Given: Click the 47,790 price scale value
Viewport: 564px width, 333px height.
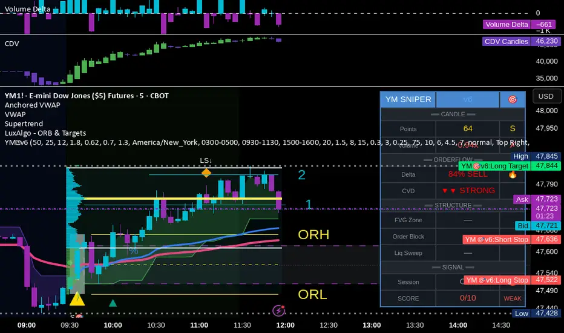Looking at the screenshot, I should tap(546, 184).
